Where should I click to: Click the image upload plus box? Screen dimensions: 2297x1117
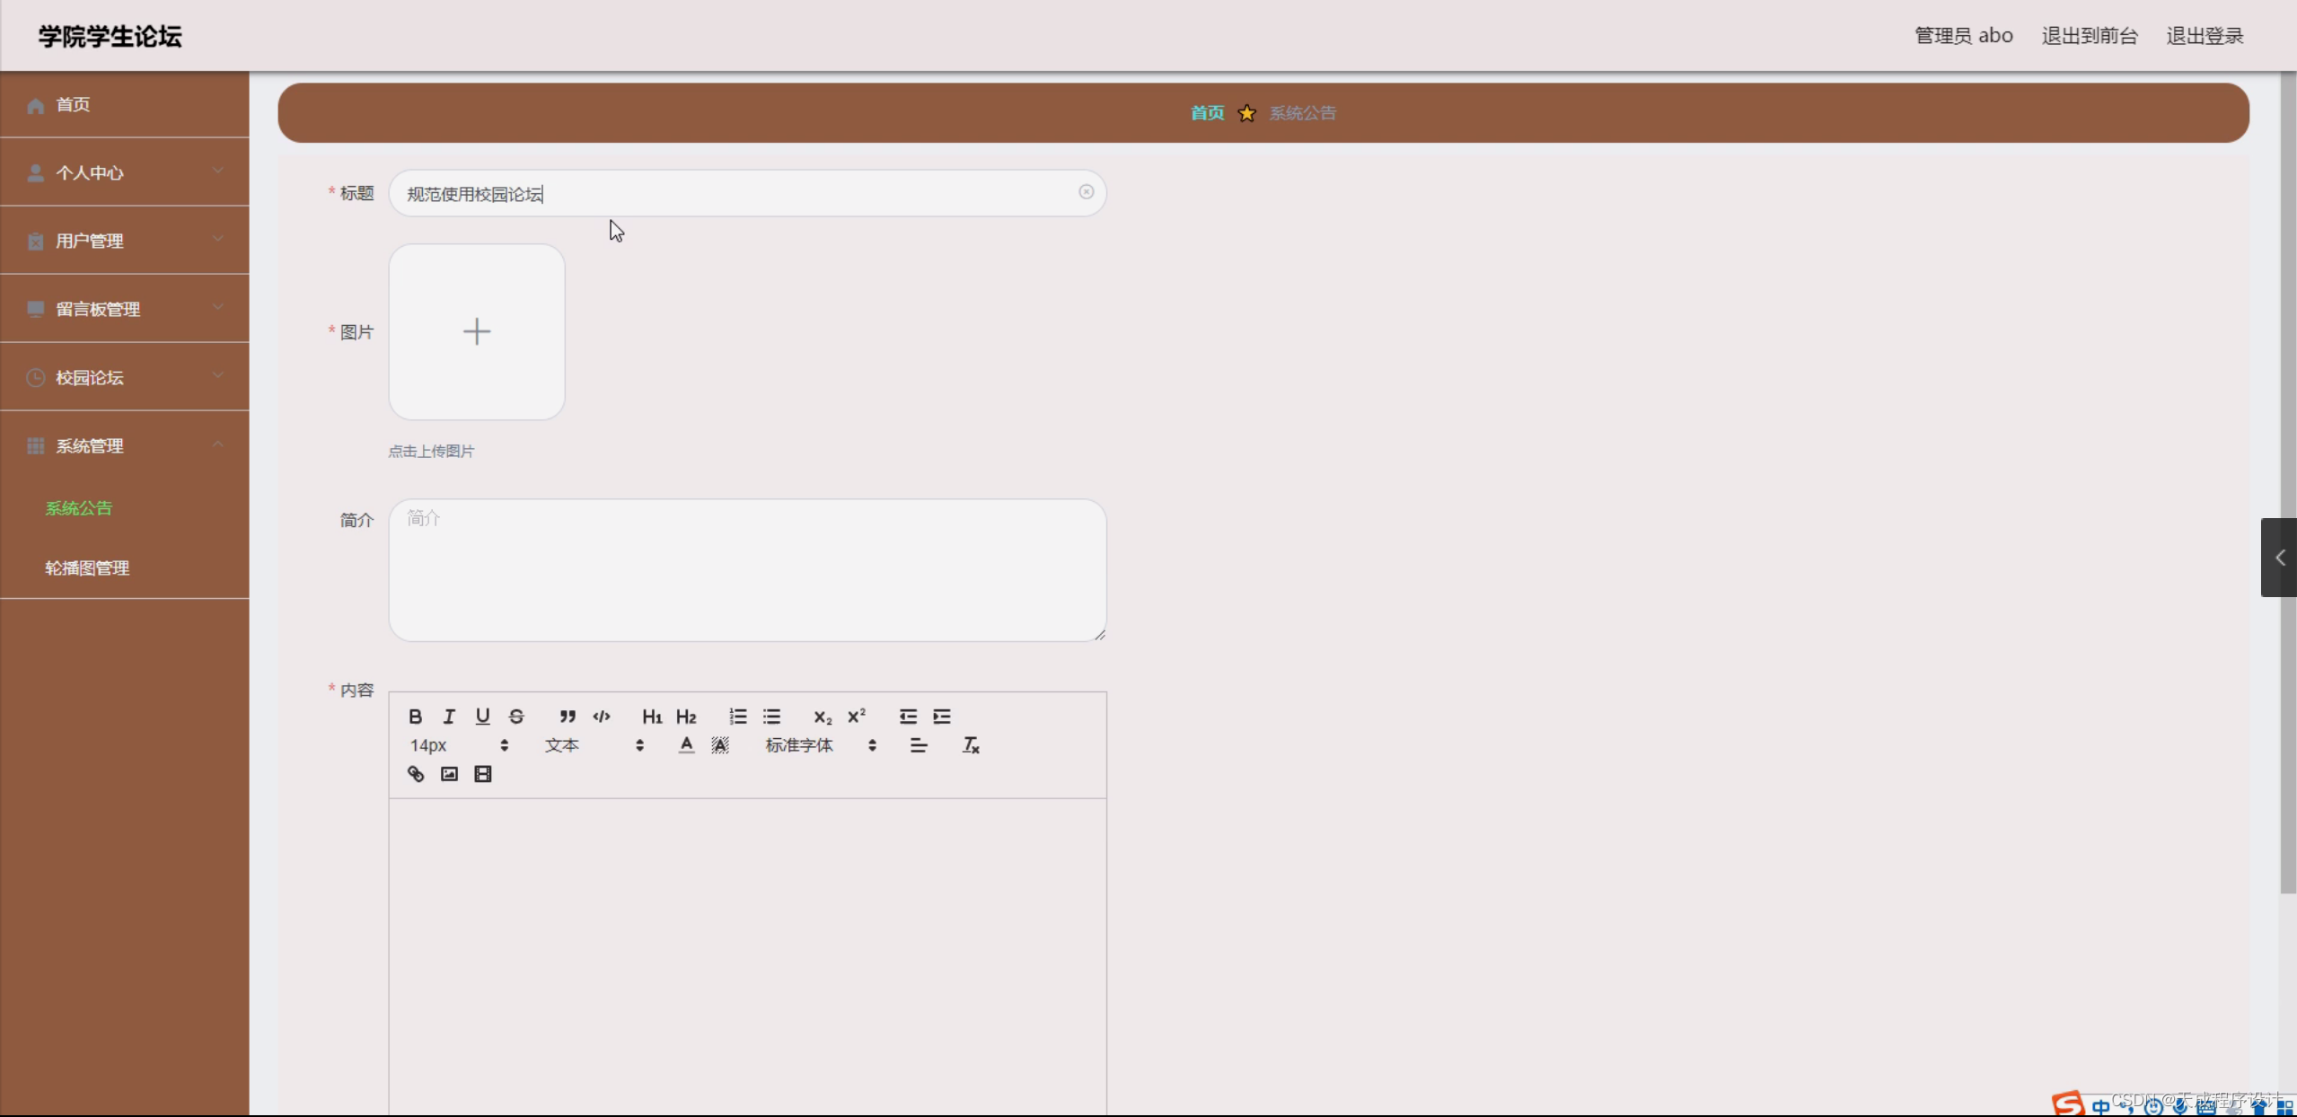[x=477, y=332]
